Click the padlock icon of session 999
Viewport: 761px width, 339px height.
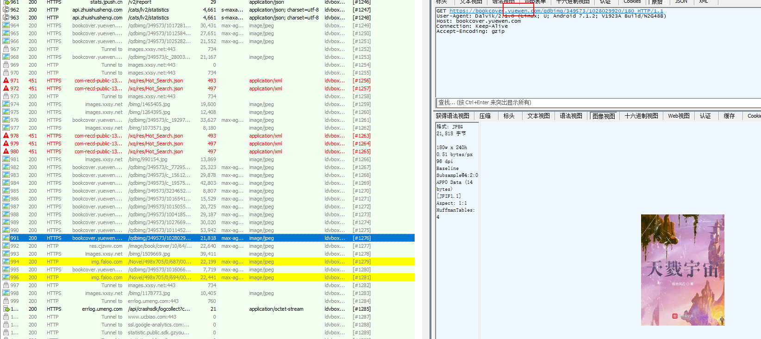[x=6, y=301]
